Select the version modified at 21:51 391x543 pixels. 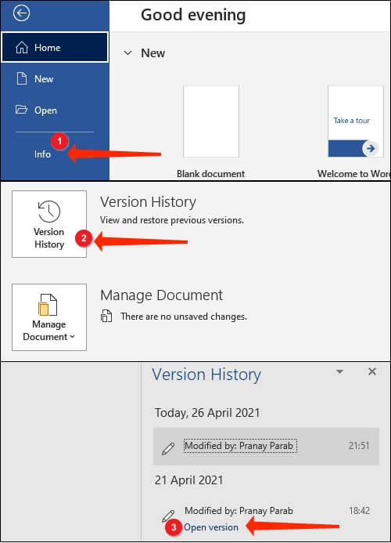[x=266, y=447]
